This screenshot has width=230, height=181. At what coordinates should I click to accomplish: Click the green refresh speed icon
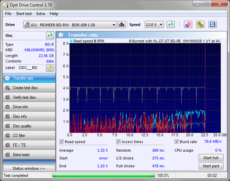coord(171,25)
